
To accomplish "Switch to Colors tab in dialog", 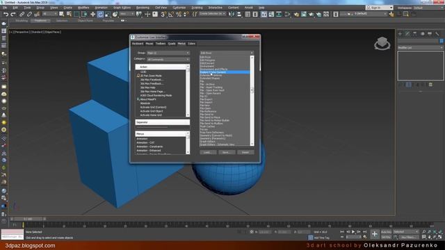I will click(192, 44).
